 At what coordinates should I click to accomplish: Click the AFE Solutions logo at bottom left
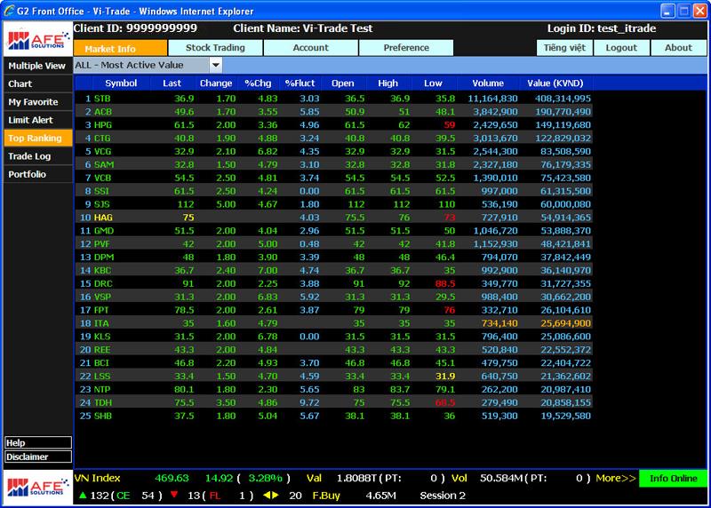coord(37,488)
